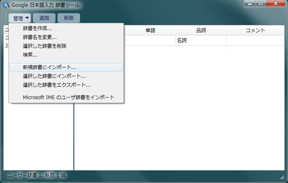Click the window resize grip icon
The height and width of the screenshot is (183, 288).
282,177
